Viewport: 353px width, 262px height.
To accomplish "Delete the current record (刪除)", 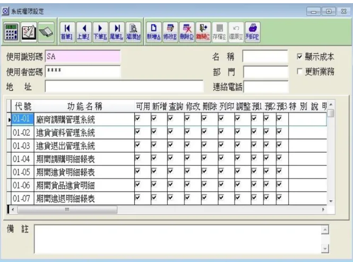I will (x=187, y=32).
